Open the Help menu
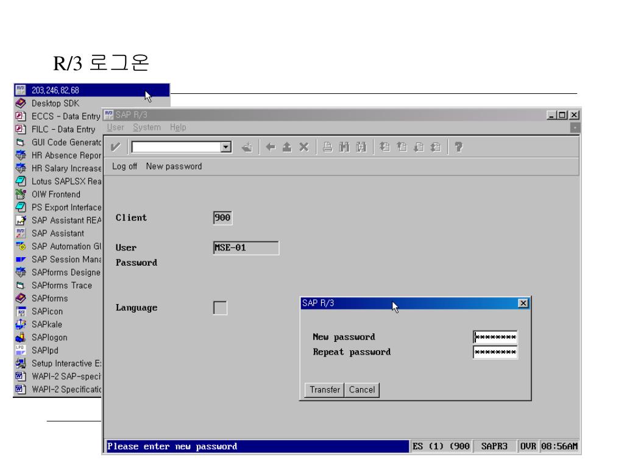Image resolution: width=624 pixels, height=468 pixels. (178, 127)
